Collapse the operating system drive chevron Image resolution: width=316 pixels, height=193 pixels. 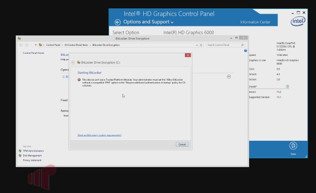(x=229, y=76)
